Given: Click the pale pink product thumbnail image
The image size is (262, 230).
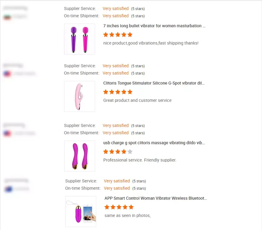Looking at the screenshot, I should [x=79, y=96].
